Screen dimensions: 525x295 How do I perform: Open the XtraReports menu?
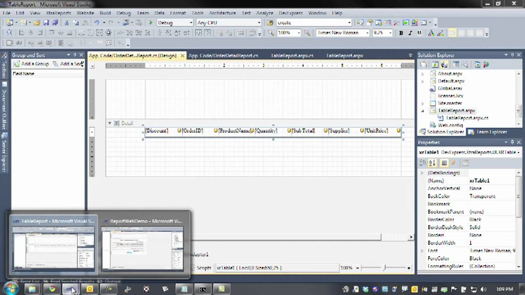click(58, 13)
